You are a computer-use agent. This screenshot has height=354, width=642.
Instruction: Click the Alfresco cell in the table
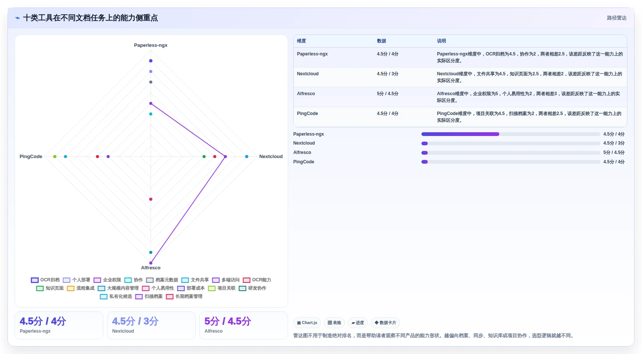(306, 94)
